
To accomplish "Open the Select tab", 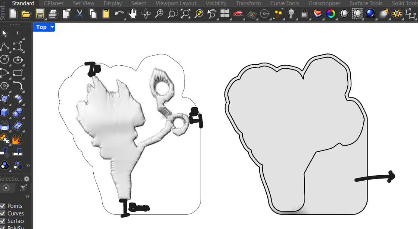I will [138, 3].
